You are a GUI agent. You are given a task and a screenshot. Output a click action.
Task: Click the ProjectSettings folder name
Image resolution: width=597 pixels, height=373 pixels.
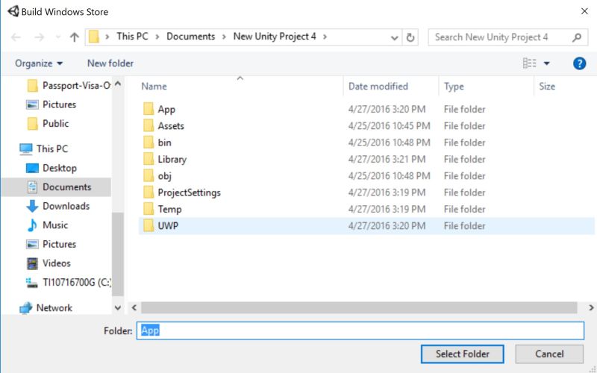(x=190, y=192)
